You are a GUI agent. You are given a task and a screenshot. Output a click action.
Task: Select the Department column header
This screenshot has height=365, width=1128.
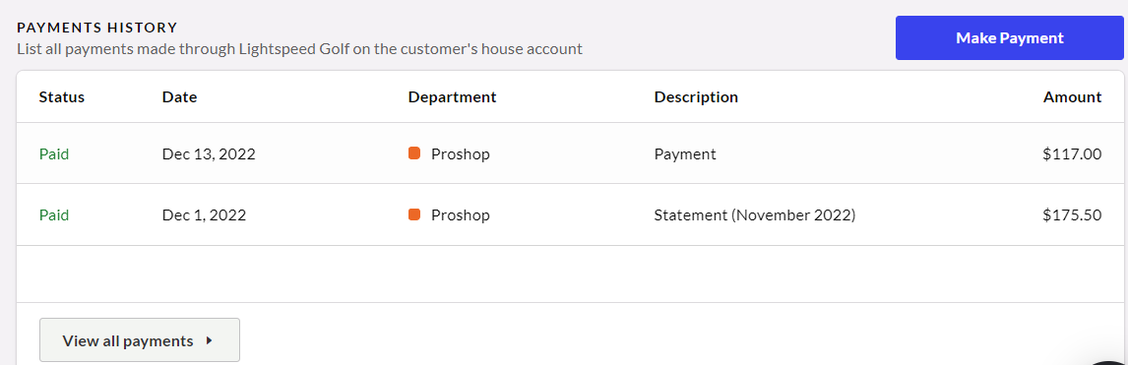pyautogui.click(x=452, y=97)
